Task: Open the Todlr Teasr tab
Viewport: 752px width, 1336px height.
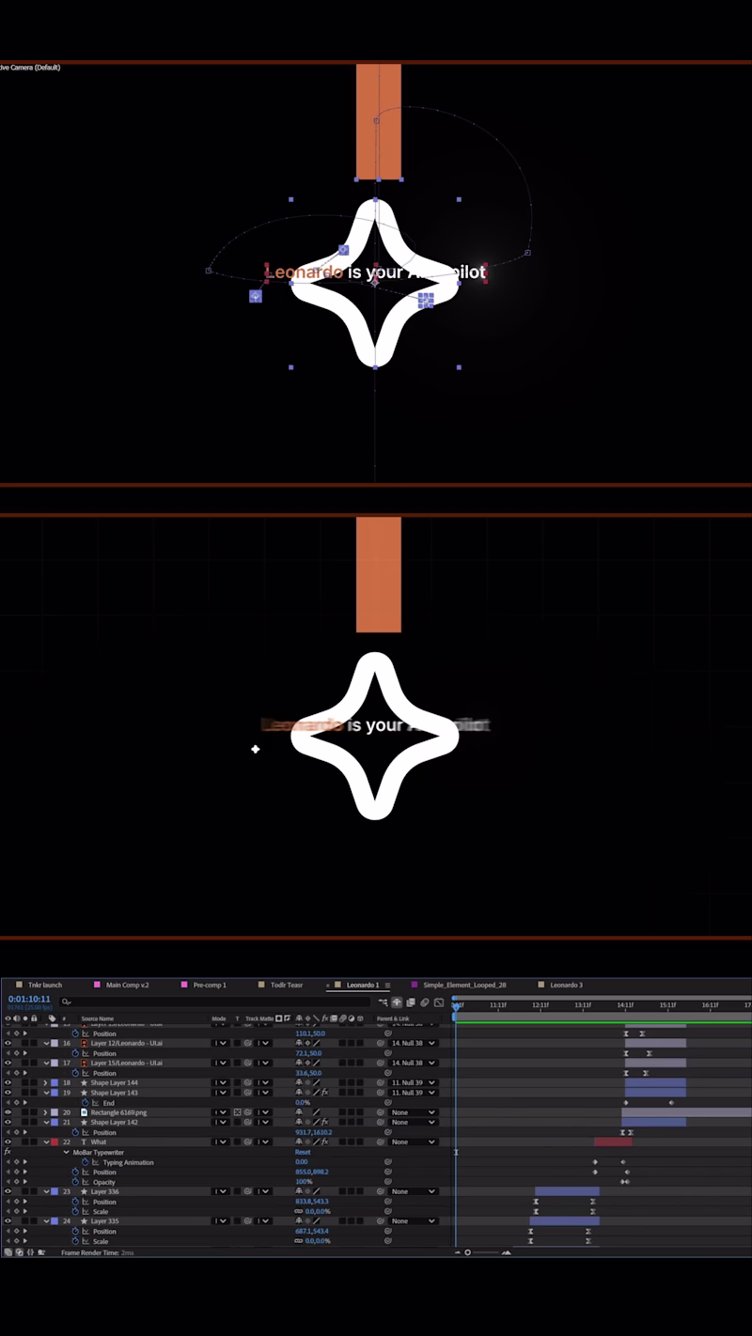Action: coord(287,986)
